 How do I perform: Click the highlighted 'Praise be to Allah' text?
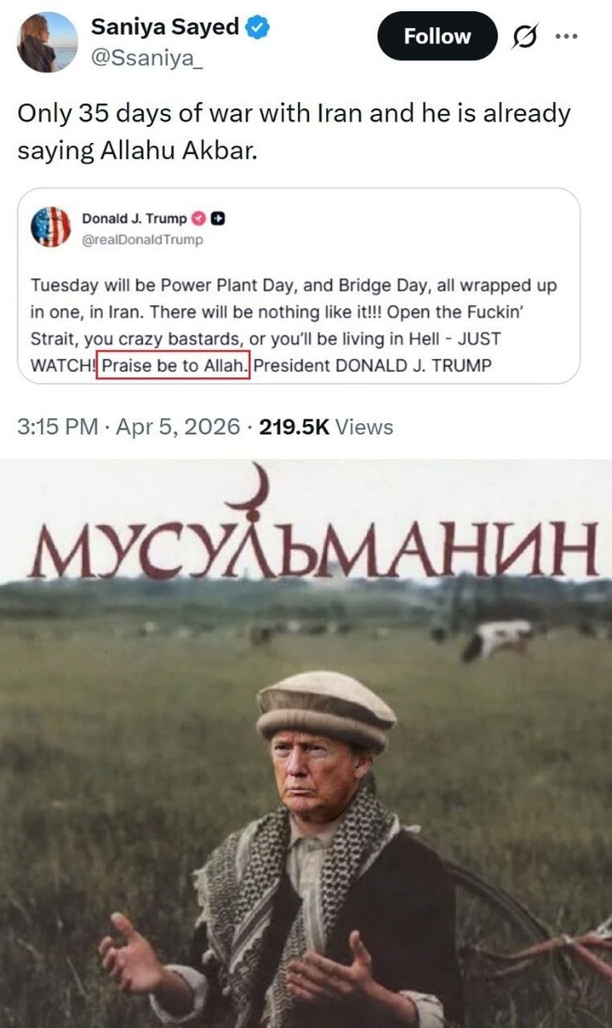174,365
